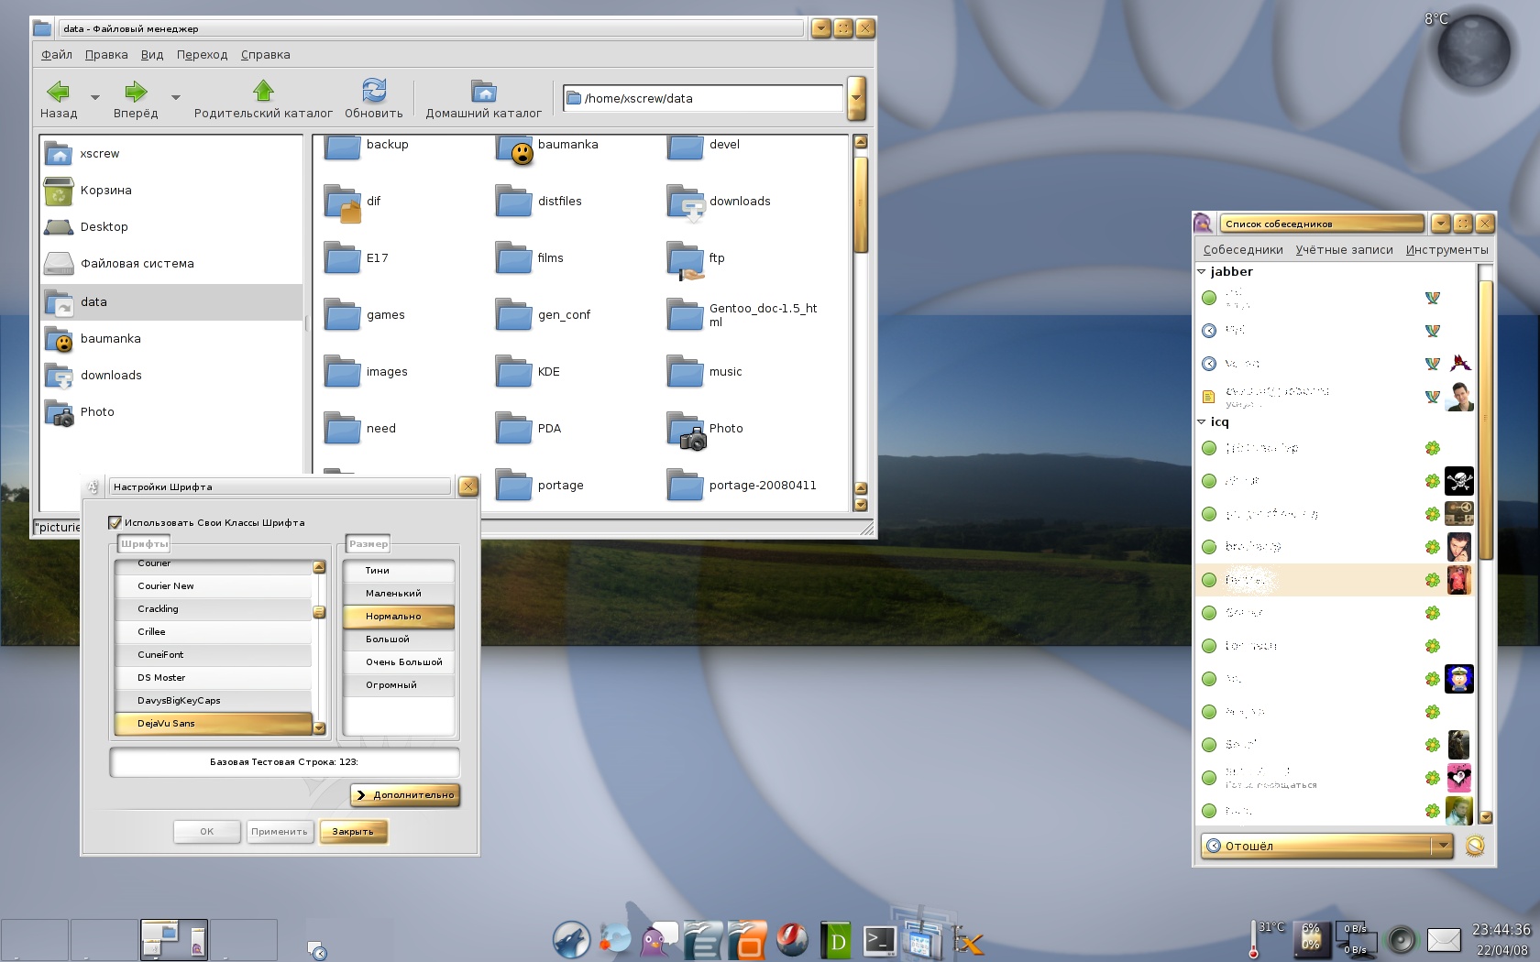Click the /home/xscrew/data location field

click(x=703, y=99)
